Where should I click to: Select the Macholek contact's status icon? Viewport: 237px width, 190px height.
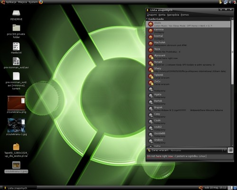(x=151, y=44)
